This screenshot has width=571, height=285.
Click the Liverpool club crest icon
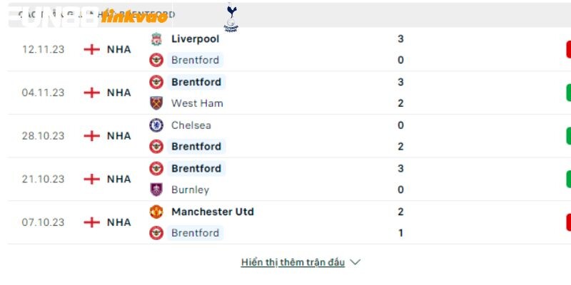click(x=156, y=39)
